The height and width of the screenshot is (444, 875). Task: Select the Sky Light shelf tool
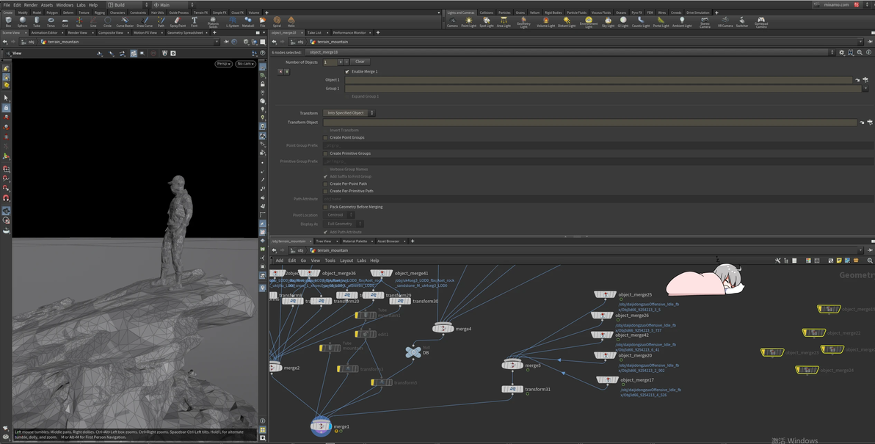tap(608, 21)
